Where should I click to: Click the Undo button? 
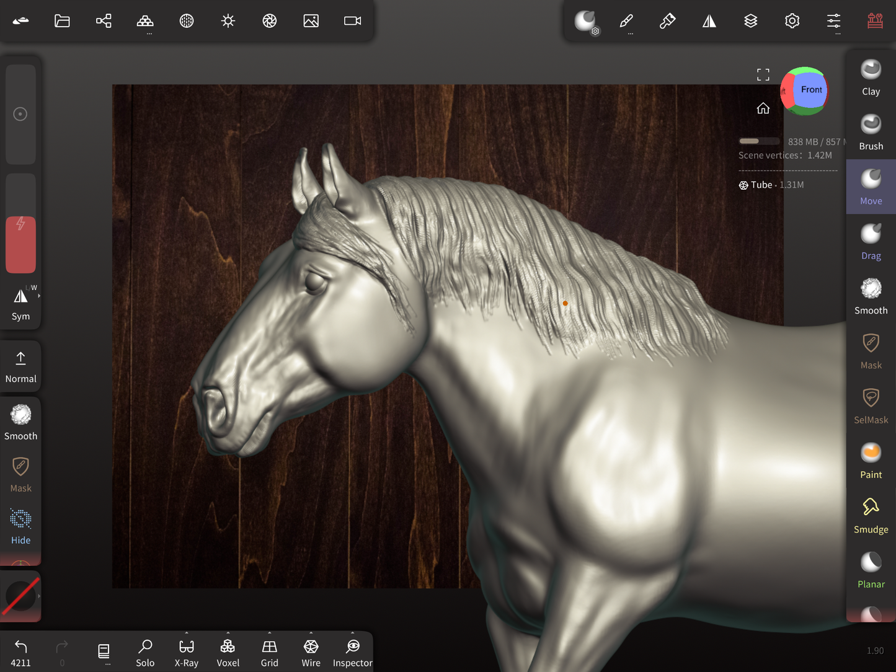point(20,653)
